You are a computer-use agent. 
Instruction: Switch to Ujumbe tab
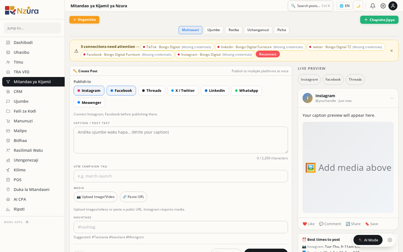pos(214,30)
